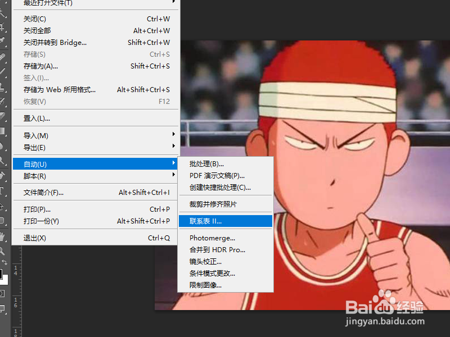
Task: Select the Rounded Rectangle shape tool
Action: 2,220
